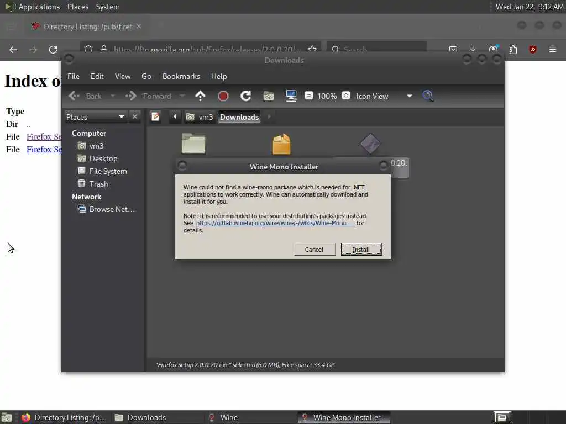
Task: Click Back navigation button in file manager
Action: (x=85, y=96)
